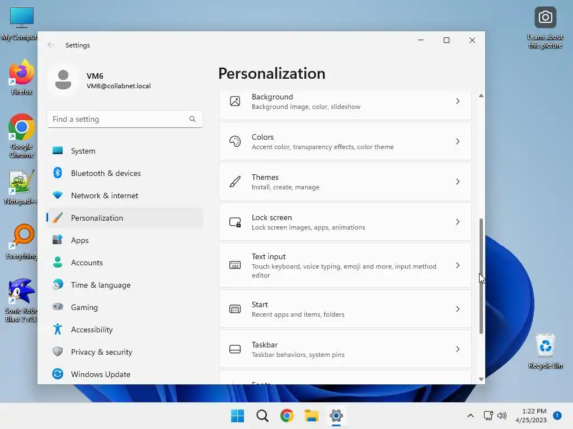Click the volume speaker tray icon
573x429 pixels.
point(502,416)
